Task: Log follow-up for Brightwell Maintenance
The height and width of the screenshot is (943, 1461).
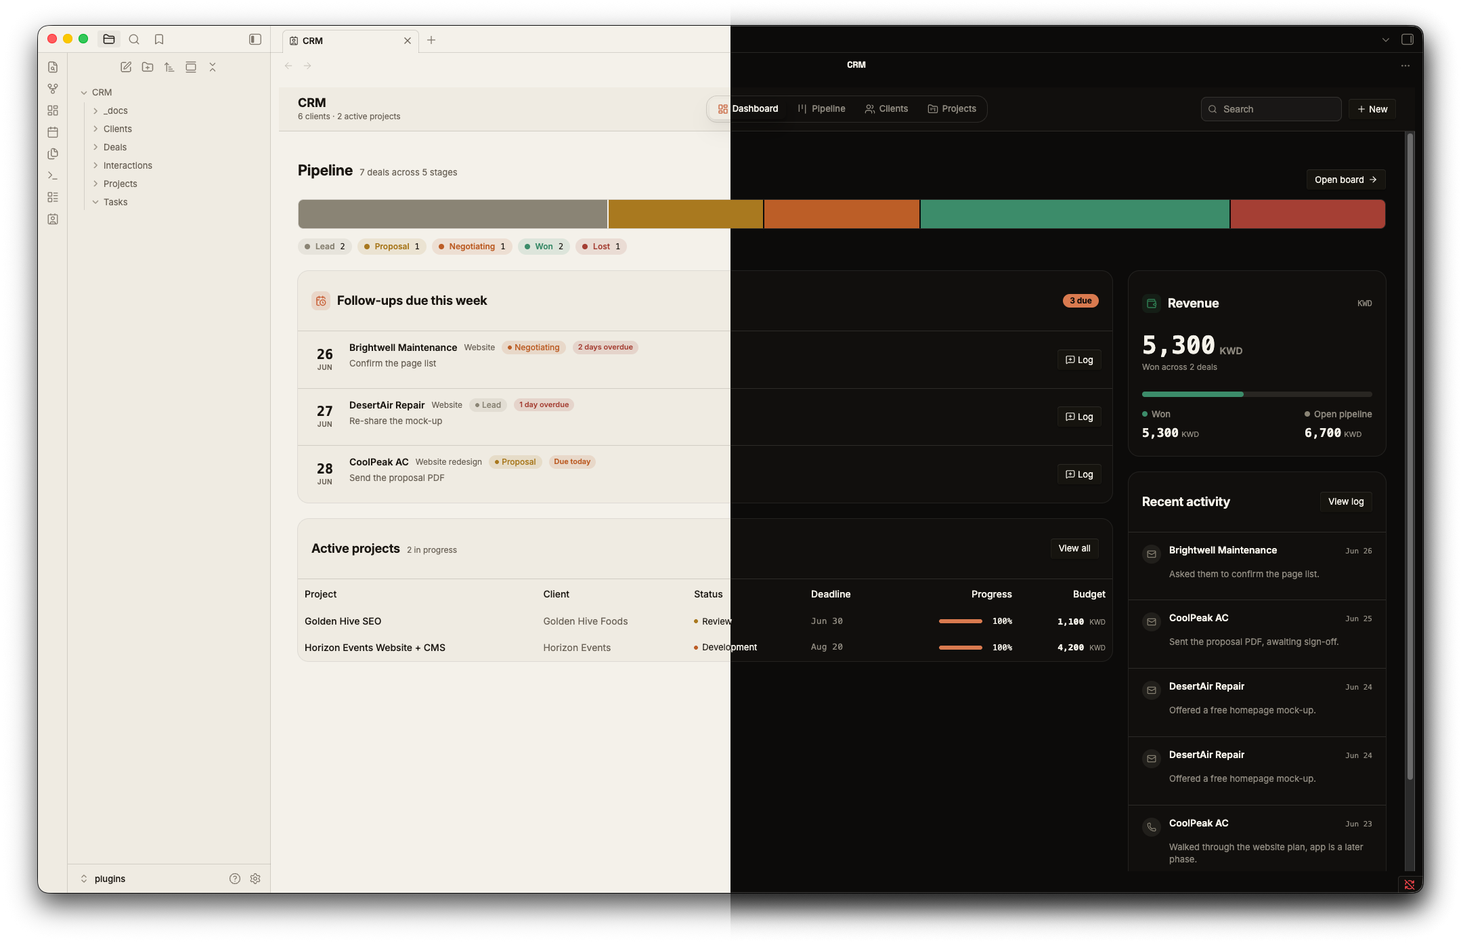Action: tap(1079, 360)
